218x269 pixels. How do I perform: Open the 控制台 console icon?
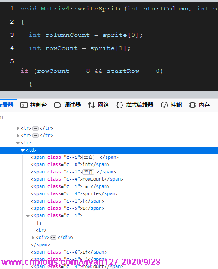click(x=24, y=105)
